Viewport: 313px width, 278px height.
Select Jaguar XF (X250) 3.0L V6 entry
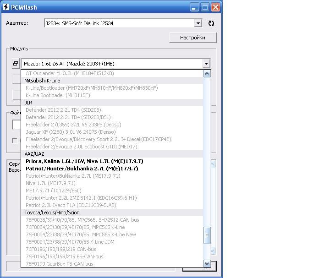pos(112,132)
